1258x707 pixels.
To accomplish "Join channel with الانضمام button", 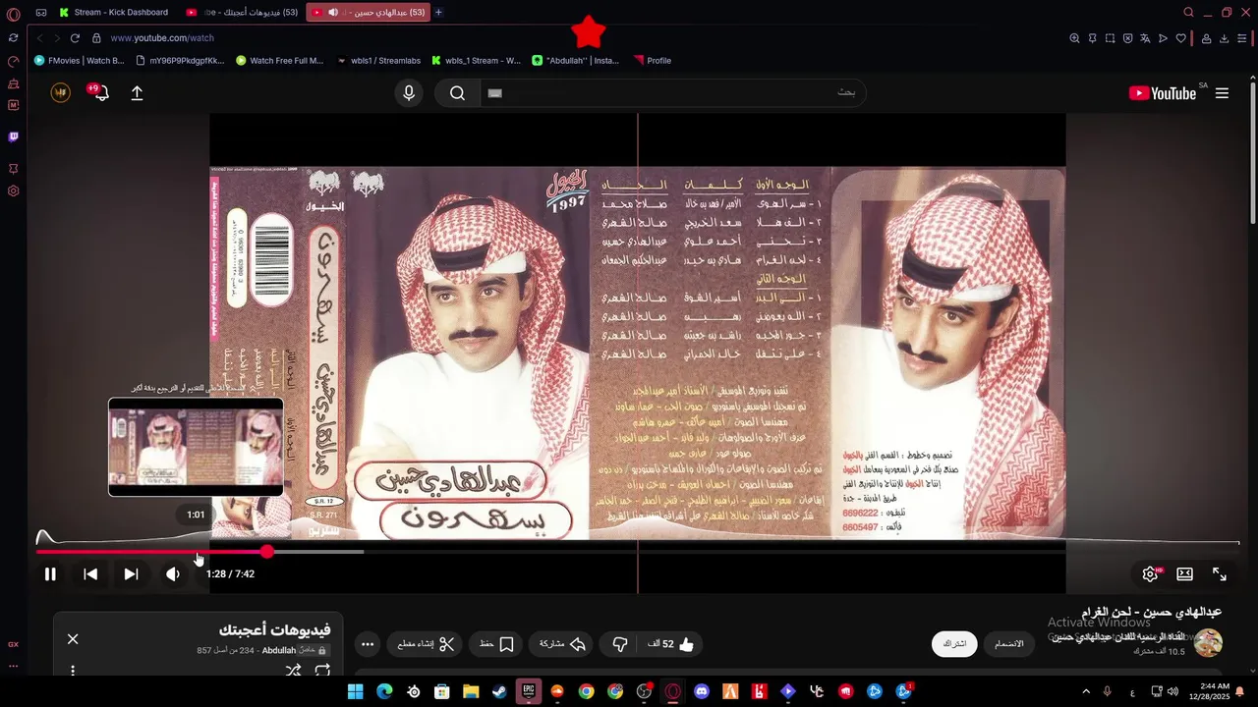I will pos(1009,644).
